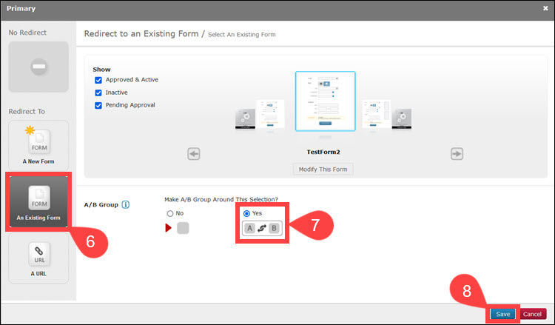
Task: Pick the form thumbnail left of TestForm2
Action: tap(270, 114)
